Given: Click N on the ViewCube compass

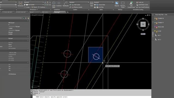Looking at the screenshot, I should 143,19.
